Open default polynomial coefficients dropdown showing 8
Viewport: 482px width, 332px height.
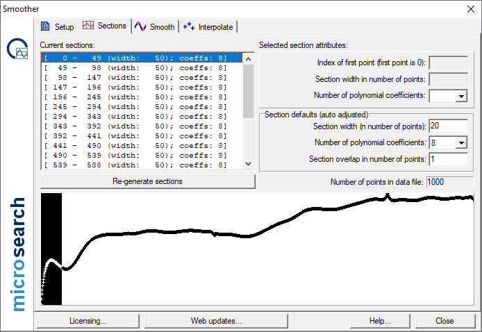click(x=461, y=142)
